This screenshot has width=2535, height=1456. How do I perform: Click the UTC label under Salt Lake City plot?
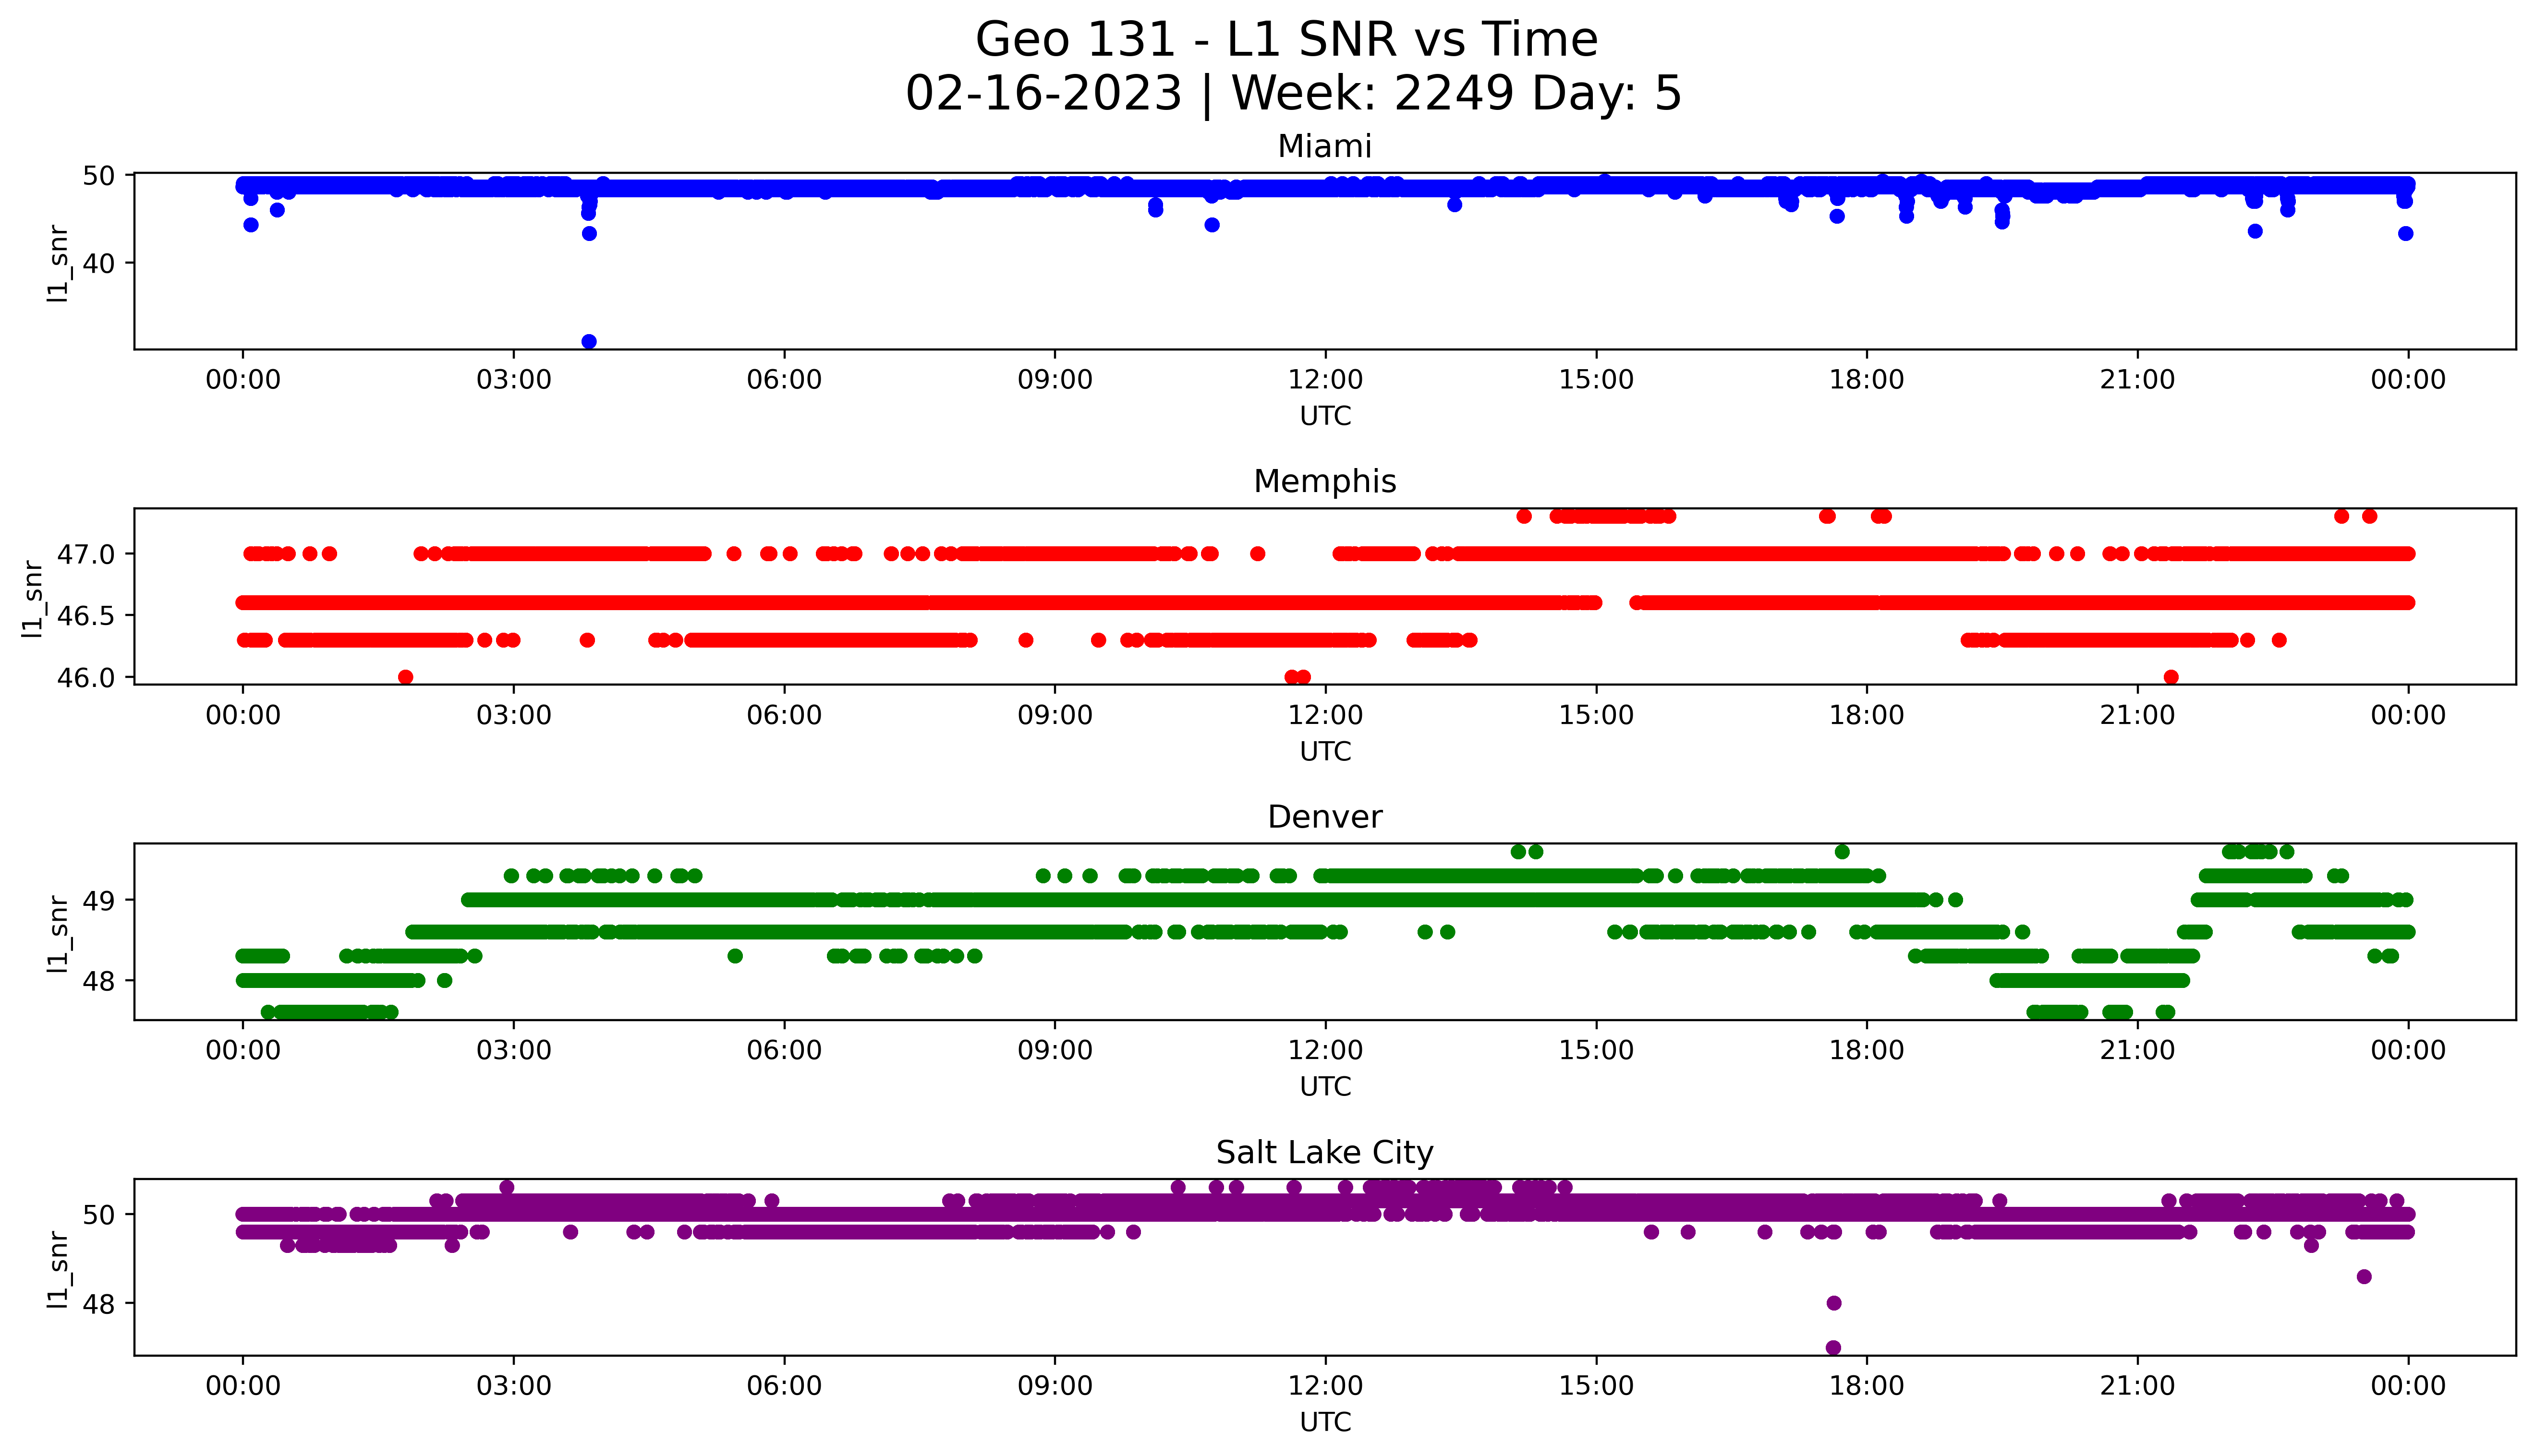point(1325,1422)
